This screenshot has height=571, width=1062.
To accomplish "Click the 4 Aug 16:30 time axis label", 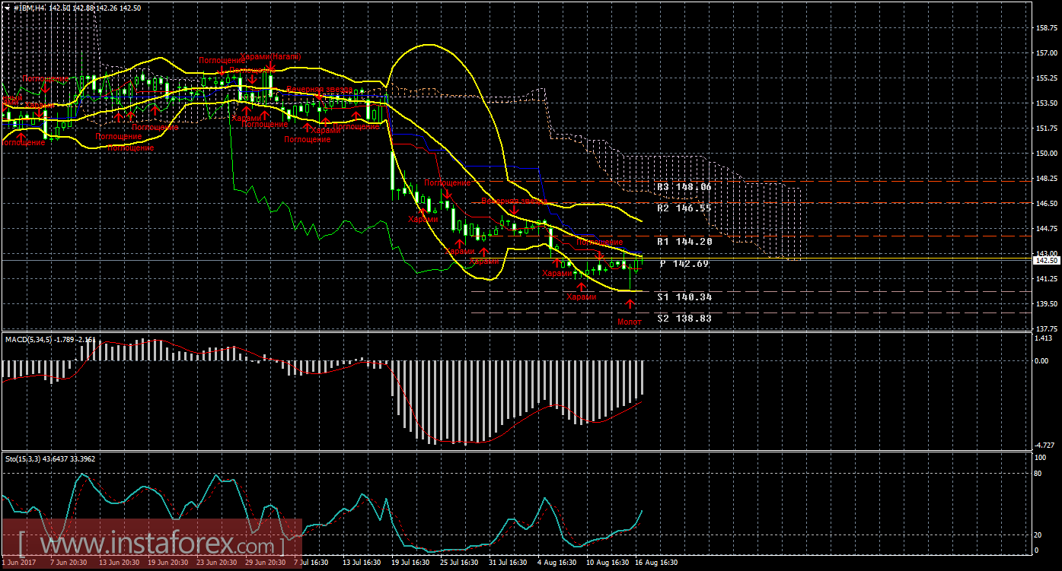I will click(x=558, y=563).
